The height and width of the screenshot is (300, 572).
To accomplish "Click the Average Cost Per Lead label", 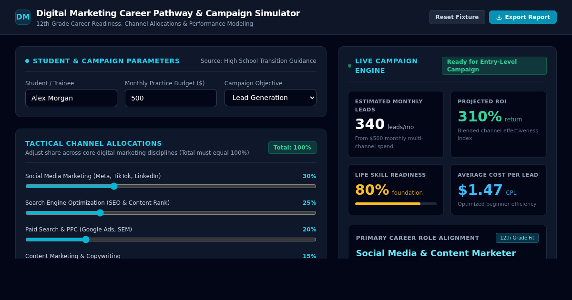I will [x=498, y=175].
